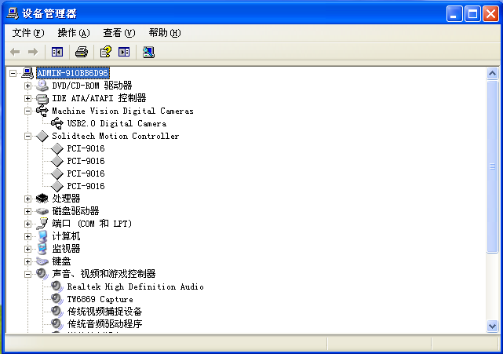Toggle the show/hide console tree icon
The image size is (503, 354).
[57, 52]
